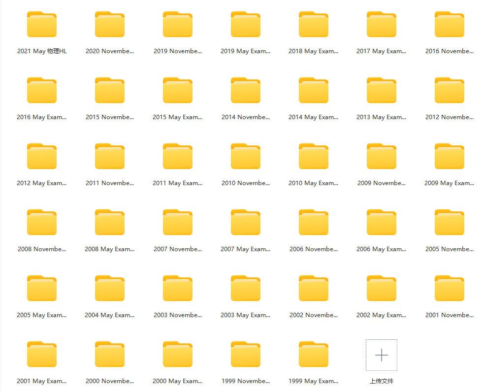This screenshot has height=391, width=484.
Task: Open the 2015 May Exam folder icon
Action: [x=177, y=90]
